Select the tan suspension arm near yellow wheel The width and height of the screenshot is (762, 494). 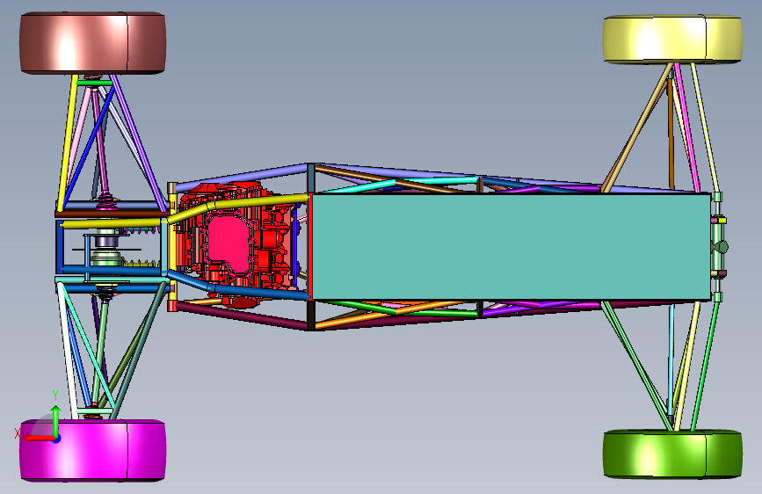pos(636,127)
